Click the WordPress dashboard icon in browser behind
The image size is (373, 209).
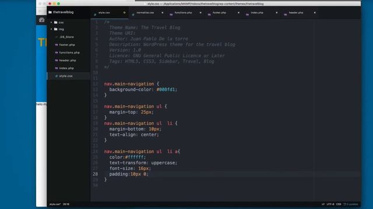[41, 20]
